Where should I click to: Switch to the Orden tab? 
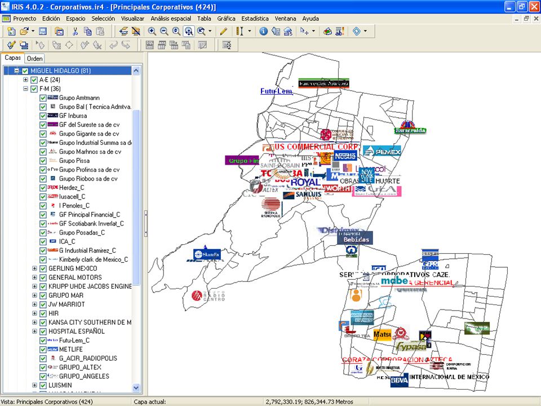pyautogui.click(x=34, y=58)
